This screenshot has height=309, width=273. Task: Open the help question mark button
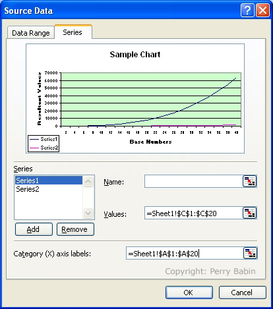coord(247,11)
